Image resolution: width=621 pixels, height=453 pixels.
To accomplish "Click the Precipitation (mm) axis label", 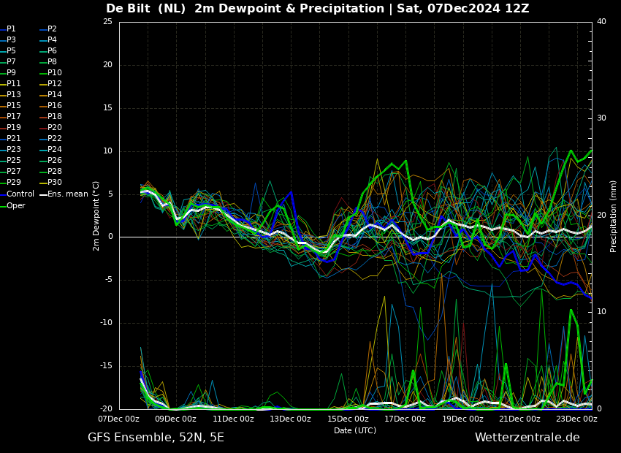I will click(614, 216).
